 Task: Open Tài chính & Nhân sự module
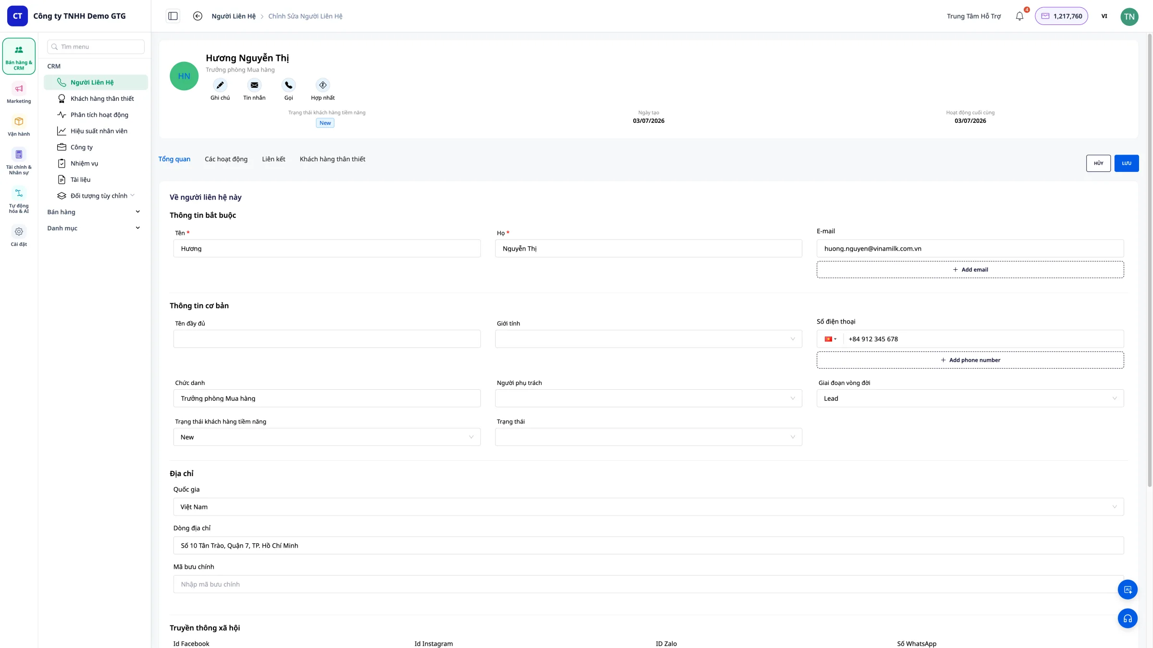click(19, 162)
